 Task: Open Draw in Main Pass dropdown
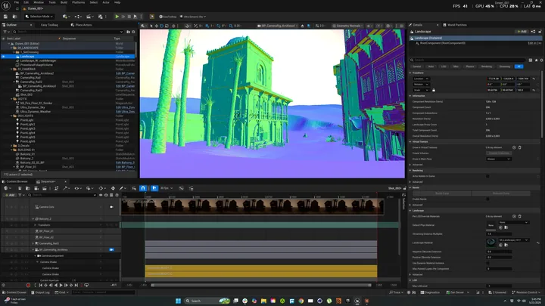(498, 159)
